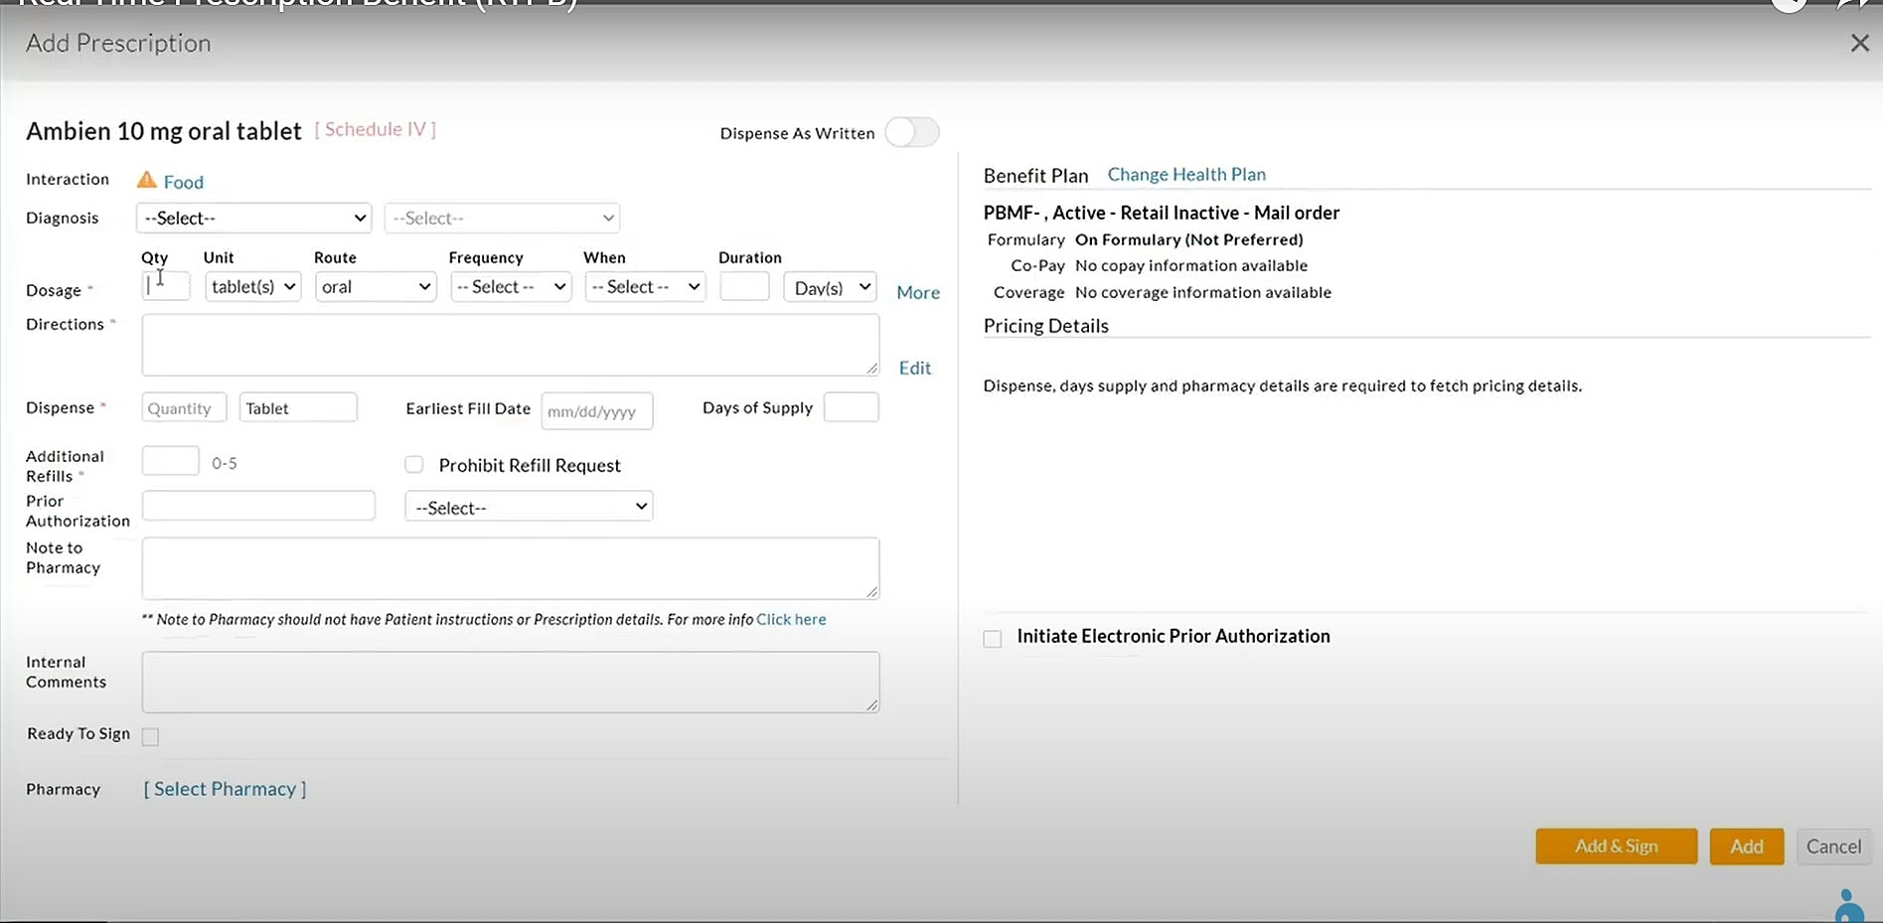1883x923 pixels.
Task: Open the When dropdown
Action: (645, 287)
